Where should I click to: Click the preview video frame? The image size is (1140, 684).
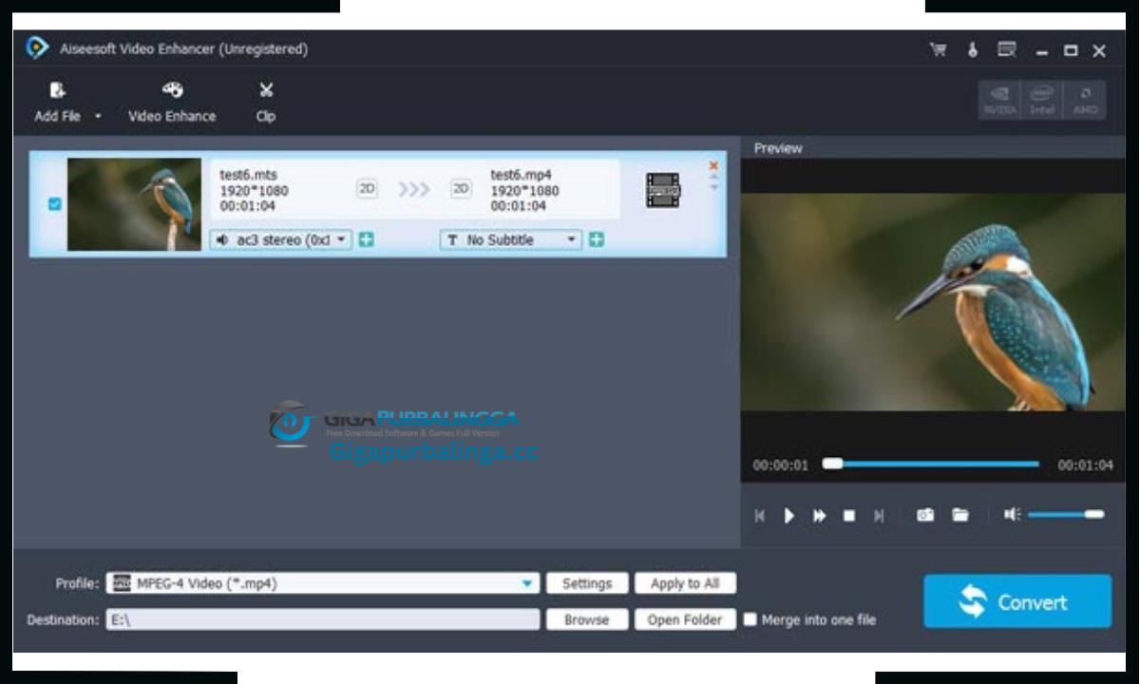[933, 302]
